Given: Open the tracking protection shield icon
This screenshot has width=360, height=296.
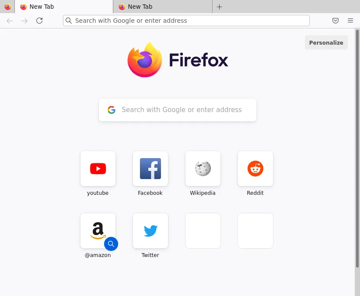Looking at the screenshot, I should 336,21.
